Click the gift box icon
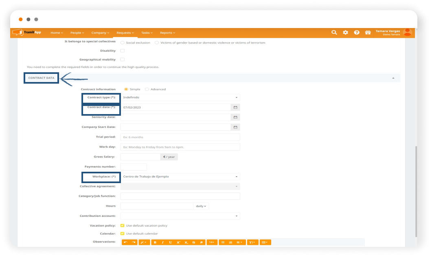432x257 pixels. point(368,32)
